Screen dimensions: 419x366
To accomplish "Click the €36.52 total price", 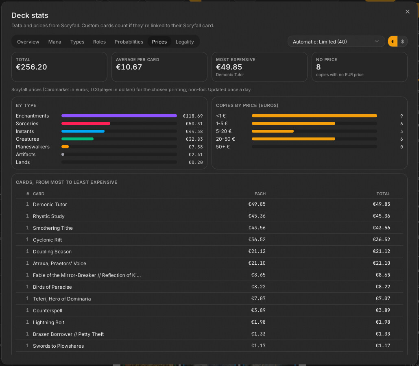I will click(381, 240).
